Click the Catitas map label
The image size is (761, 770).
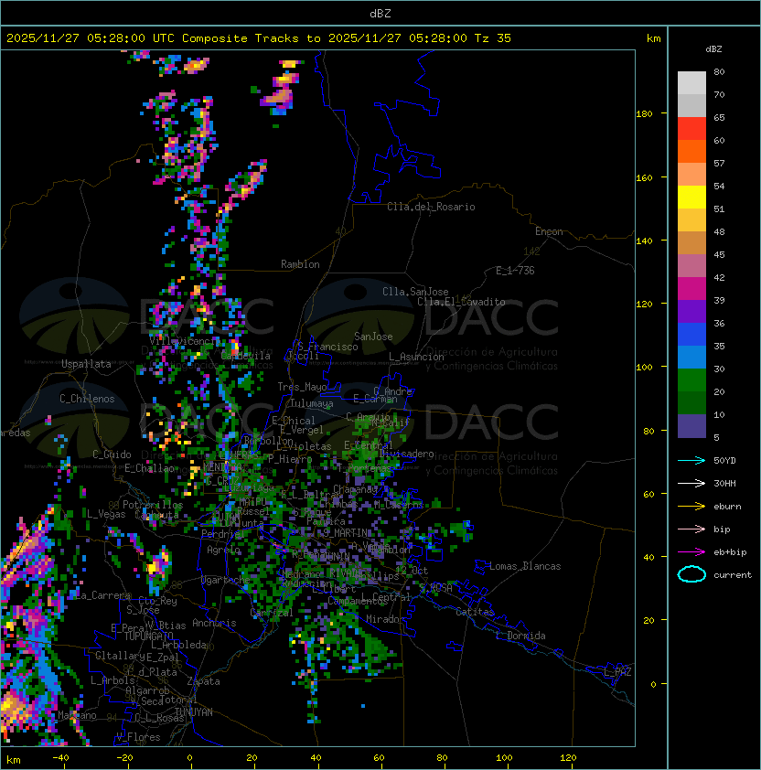point(475,612)
